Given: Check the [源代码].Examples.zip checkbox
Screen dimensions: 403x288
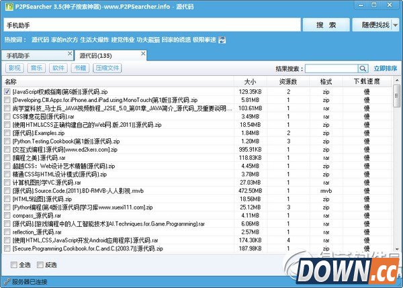Looking at the screenshot, I should point(7,133).
